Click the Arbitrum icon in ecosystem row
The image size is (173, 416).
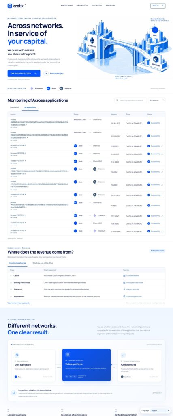pyautogui.click(x=61, y=88)
